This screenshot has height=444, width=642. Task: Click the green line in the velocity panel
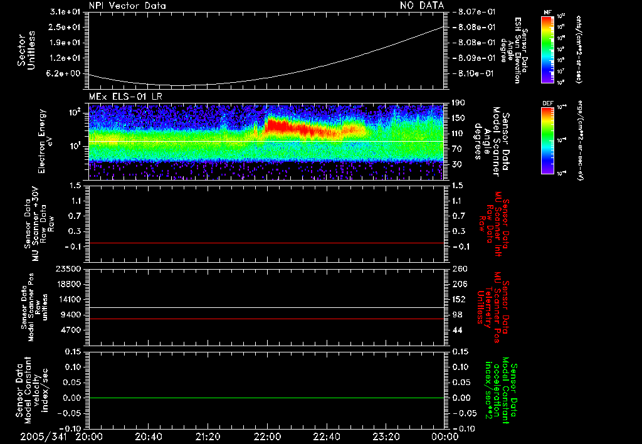pos(266,398)
